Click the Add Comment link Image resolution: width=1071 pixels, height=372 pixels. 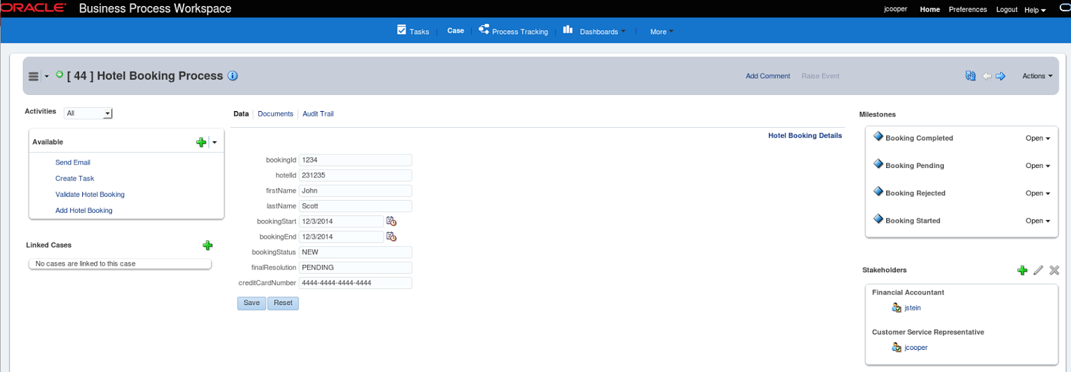[x=768, y=76]
